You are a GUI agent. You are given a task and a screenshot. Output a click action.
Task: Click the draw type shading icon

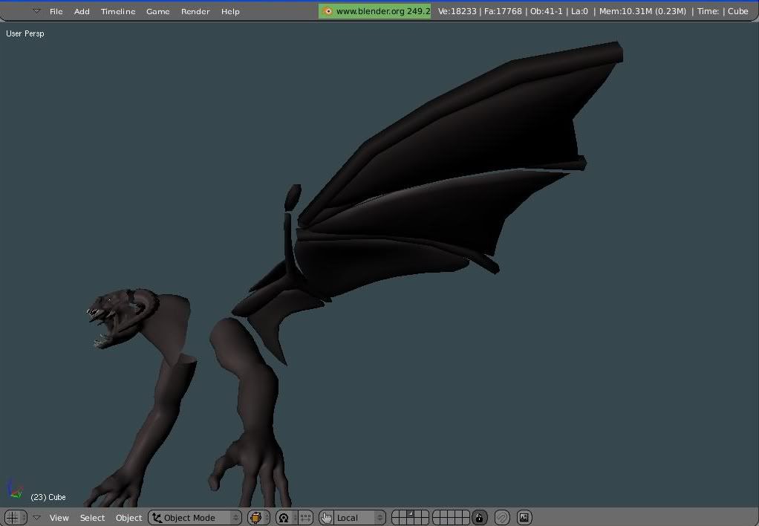point(257,518)
